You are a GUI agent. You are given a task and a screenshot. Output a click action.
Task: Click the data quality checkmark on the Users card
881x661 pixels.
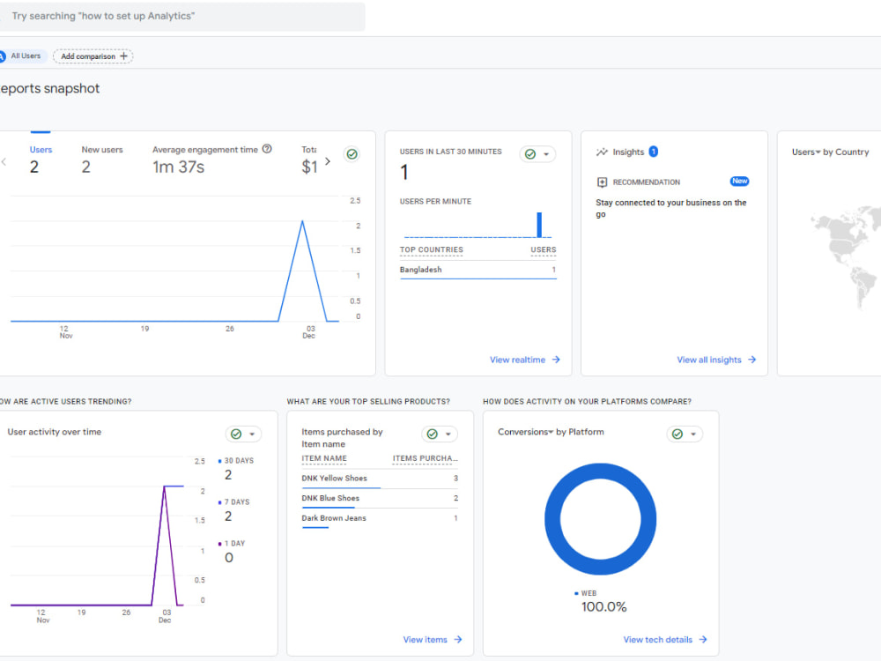coord(352,153)
